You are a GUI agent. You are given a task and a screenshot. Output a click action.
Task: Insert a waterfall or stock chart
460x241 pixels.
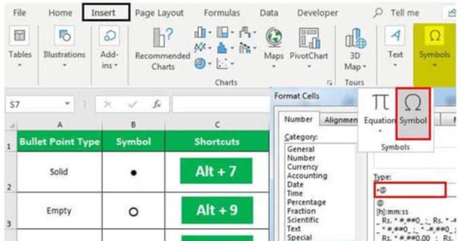click(247, 33)
